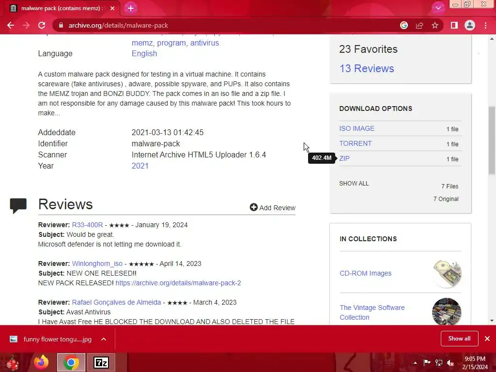
Task: Open the malware-pack-2 archive link
Action: tap(178, 283)
